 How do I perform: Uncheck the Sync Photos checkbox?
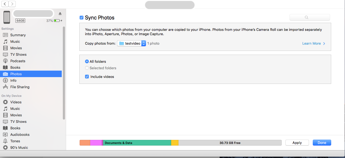[82, 18]
